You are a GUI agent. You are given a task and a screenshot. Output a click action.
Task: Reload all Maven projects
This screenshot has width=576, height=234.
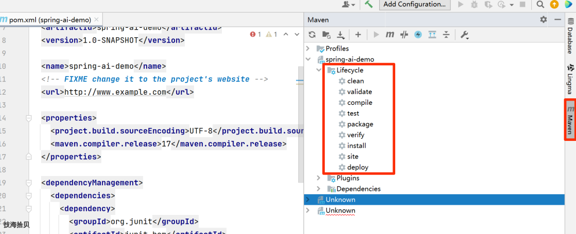pyautogui.click(x=312, y=35)
